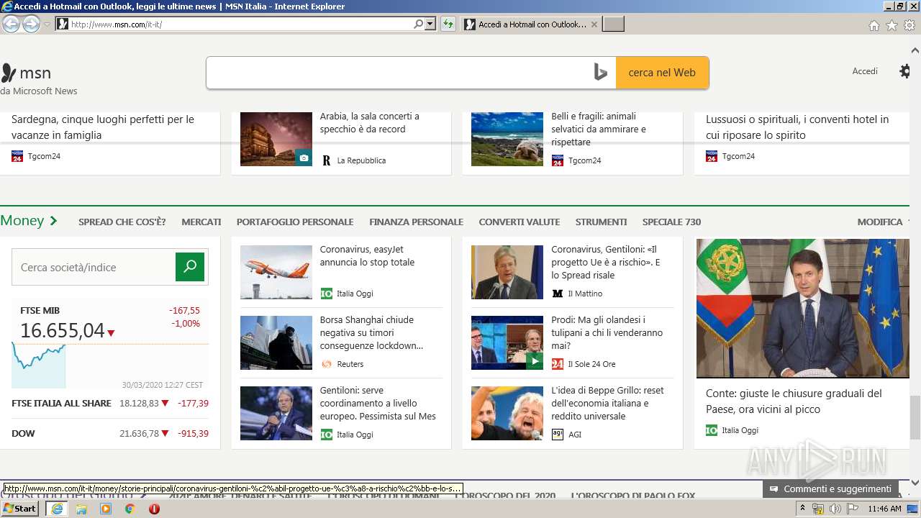The width and height of the screenshot is (921, 518).
Task: Open the favorites star icon
Action: pyautogui.click(x=891, y=25)
